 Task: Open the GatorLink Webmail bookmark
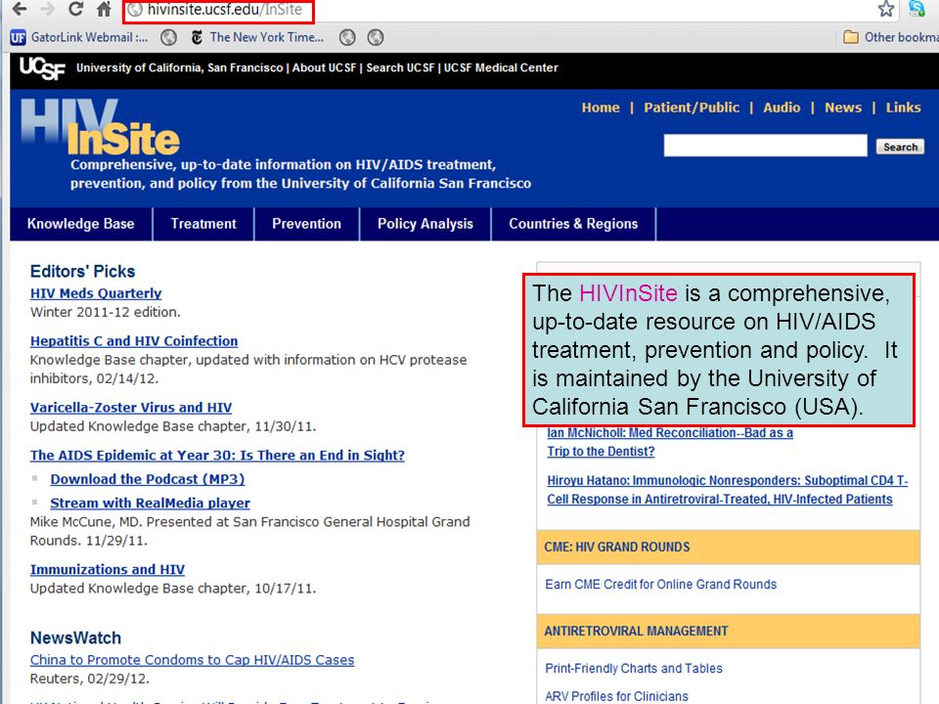[79, 37]
